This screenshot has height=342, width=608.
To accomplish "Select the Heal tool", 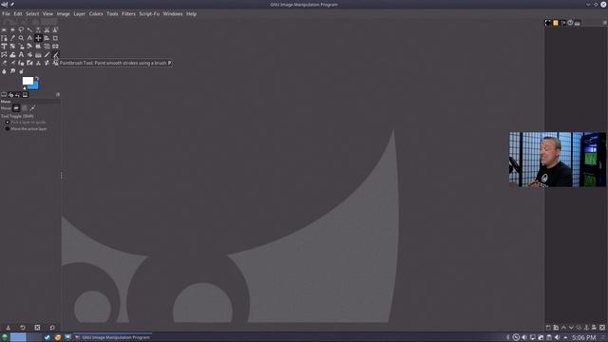I will [x=47, y=63].
